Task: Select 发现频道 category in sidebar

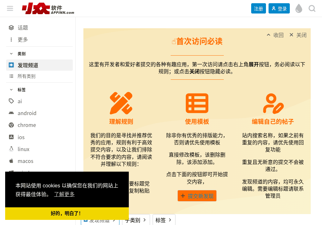Action: tap(39, 65)
